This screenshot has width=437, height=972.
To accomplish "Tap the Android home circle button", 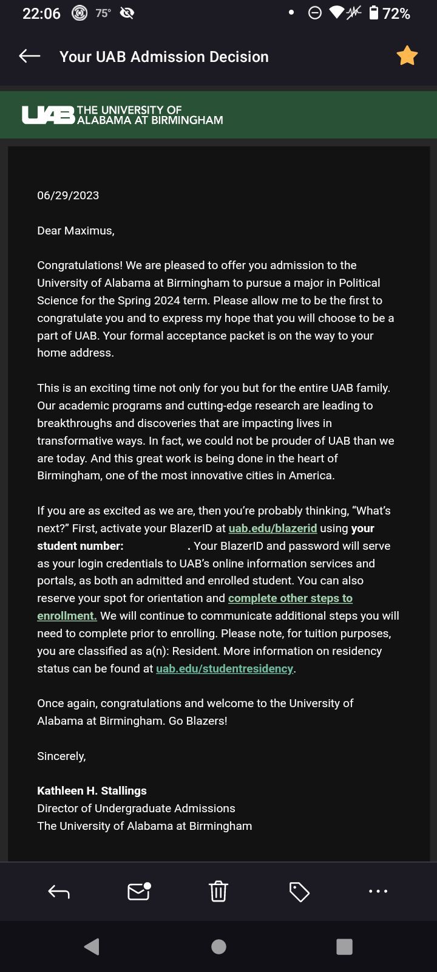I will [218, 946].
